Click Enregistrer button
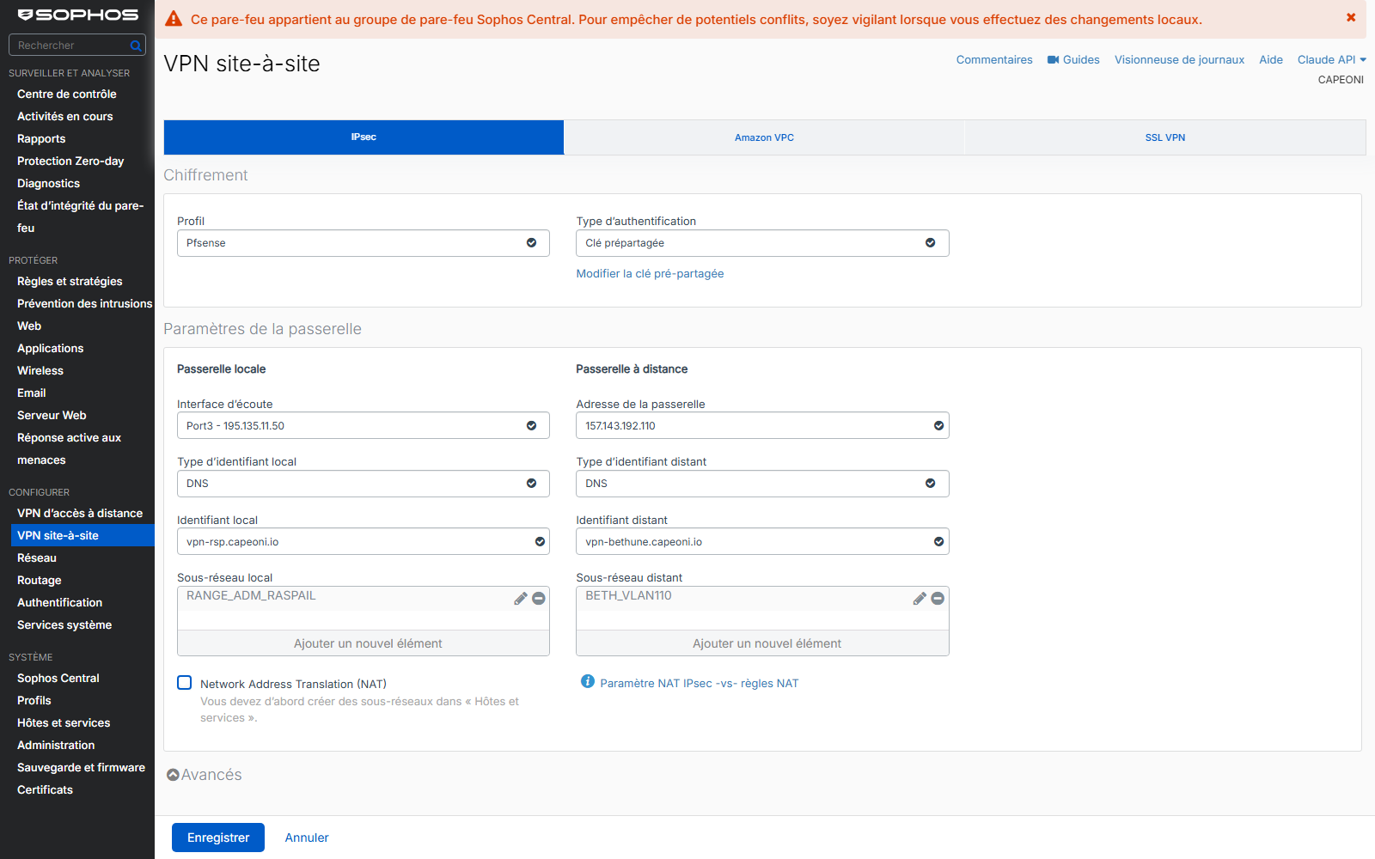The width and height of the screenshot is (1375, 859). (x=218, y=838)
